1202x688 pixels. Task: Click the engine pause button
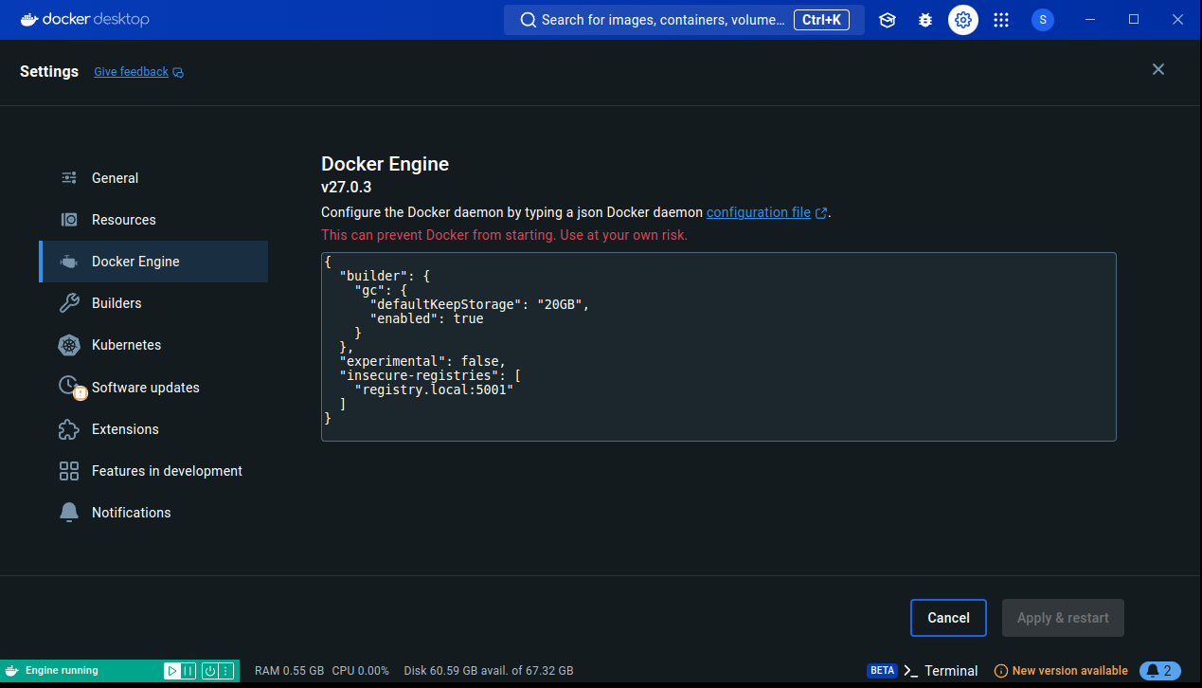point(188,671)
